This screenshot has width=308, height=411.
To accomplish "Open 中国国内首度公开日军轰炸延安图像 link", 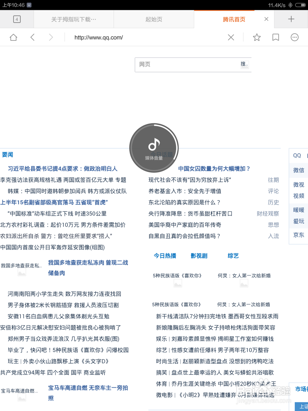I will click(52, 247).
